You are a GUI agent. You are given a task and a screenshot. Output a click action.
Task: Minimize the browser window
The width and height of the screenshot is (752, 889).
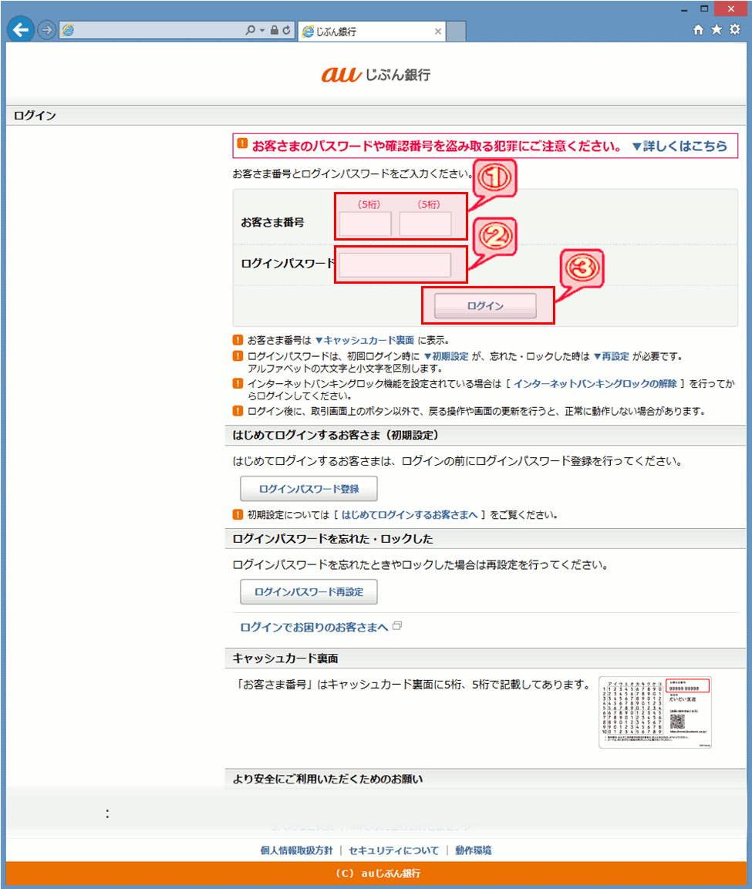[x=684, y=9]
